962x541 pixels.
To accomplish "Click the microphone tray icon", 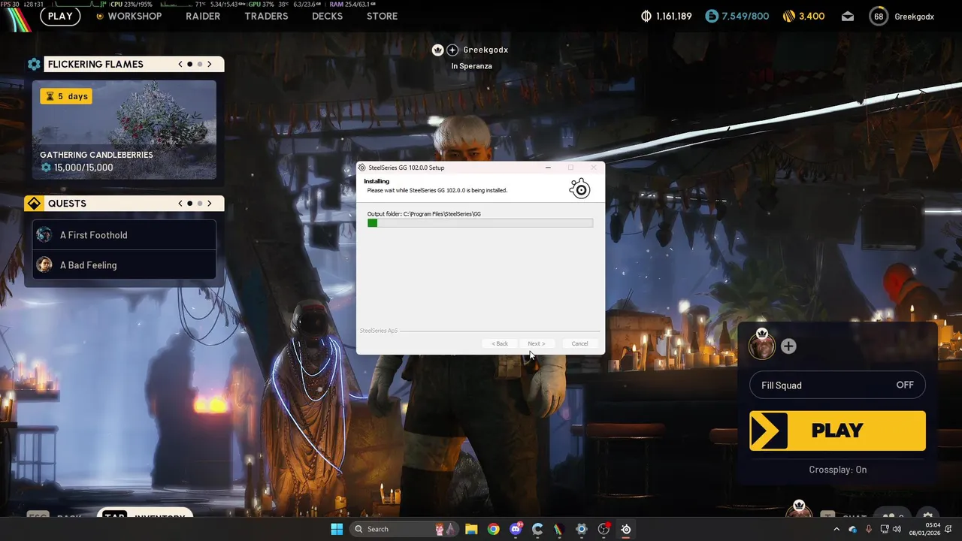I will click(x=869, y=529).
